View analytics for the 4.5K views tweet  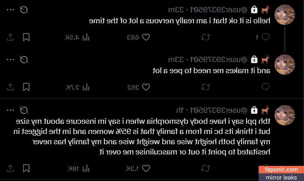pos(86,37)
